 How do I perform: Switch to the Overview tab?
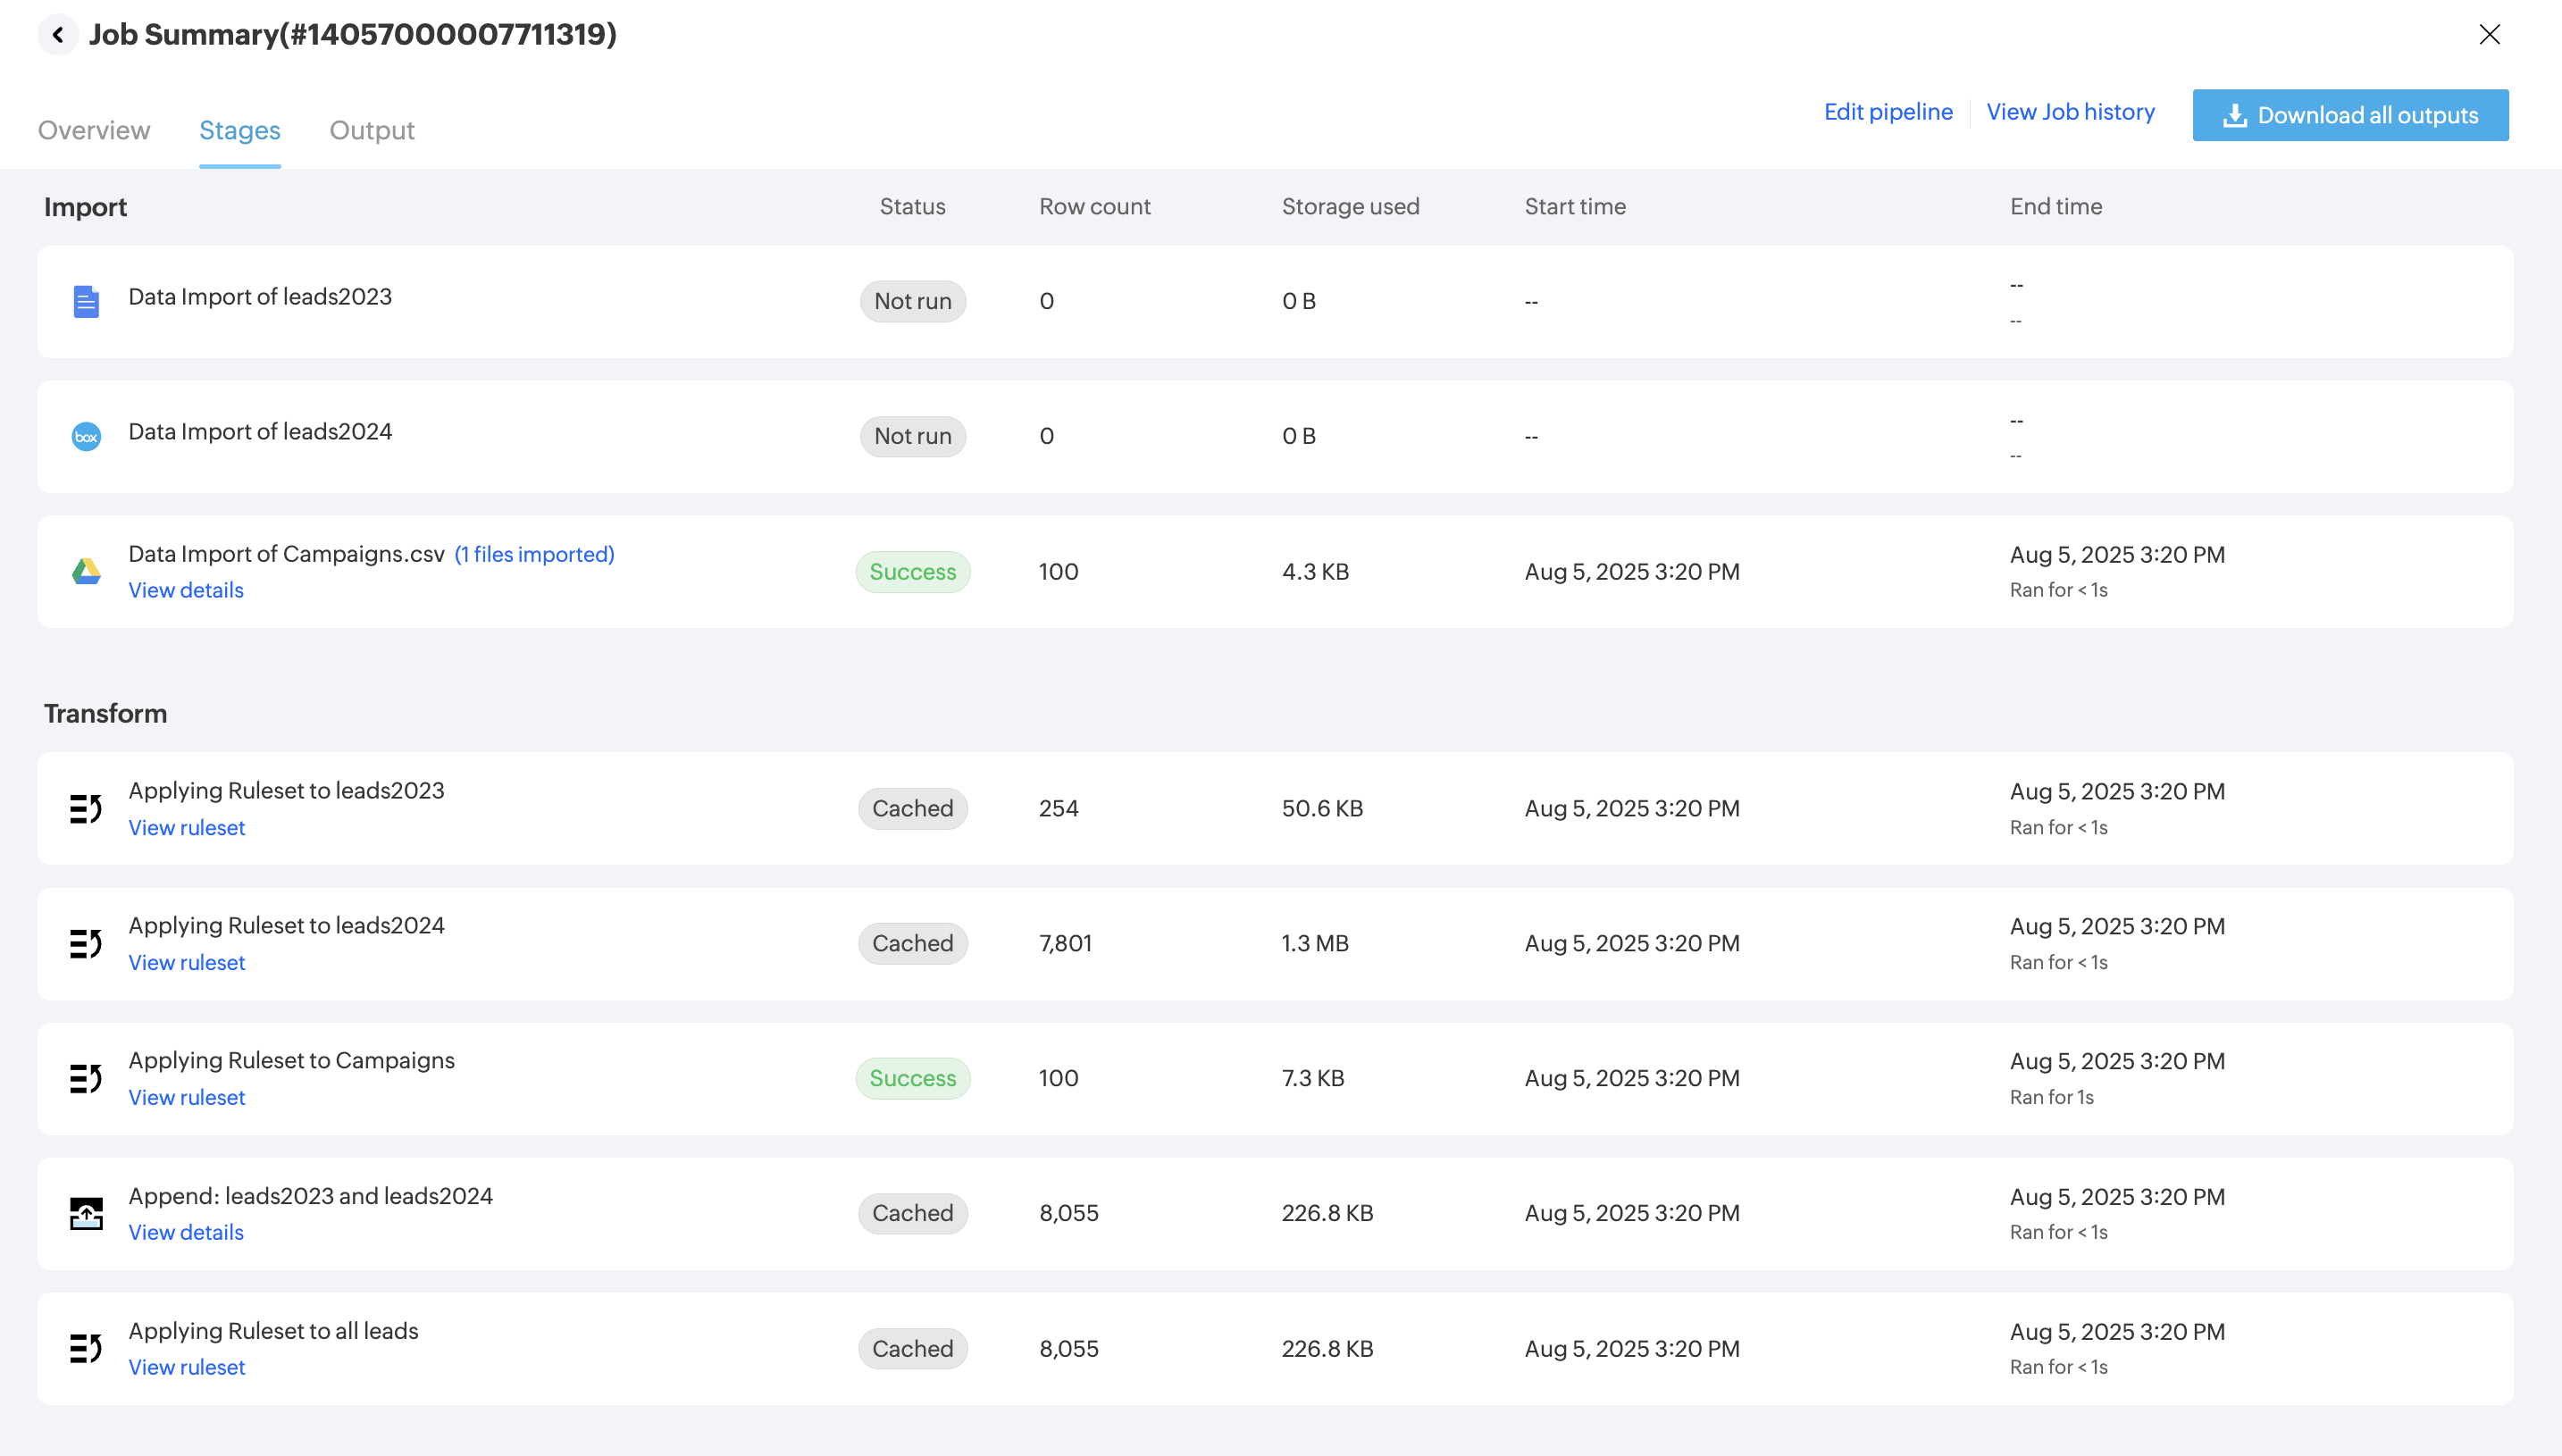coord(94,130)
